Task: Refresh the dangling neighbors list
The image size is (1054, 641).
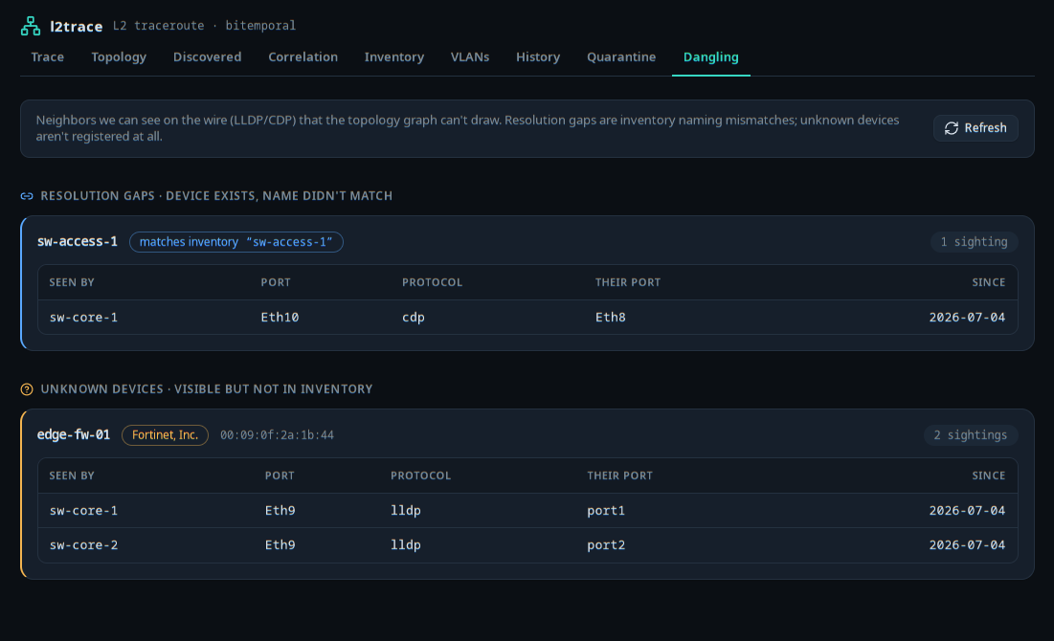Action: point(976,128)
